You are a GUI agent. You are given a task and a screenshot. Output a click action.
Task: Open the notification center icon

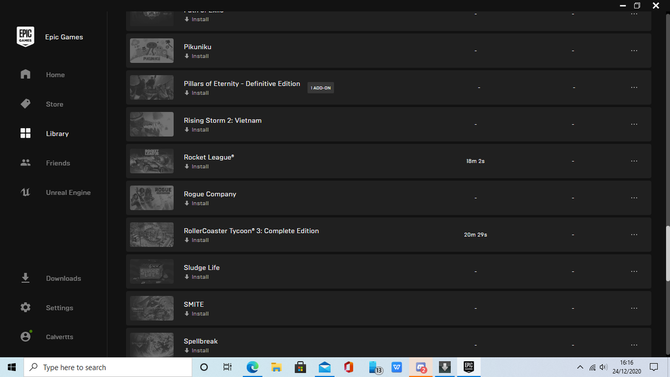(x=653, y=367)
